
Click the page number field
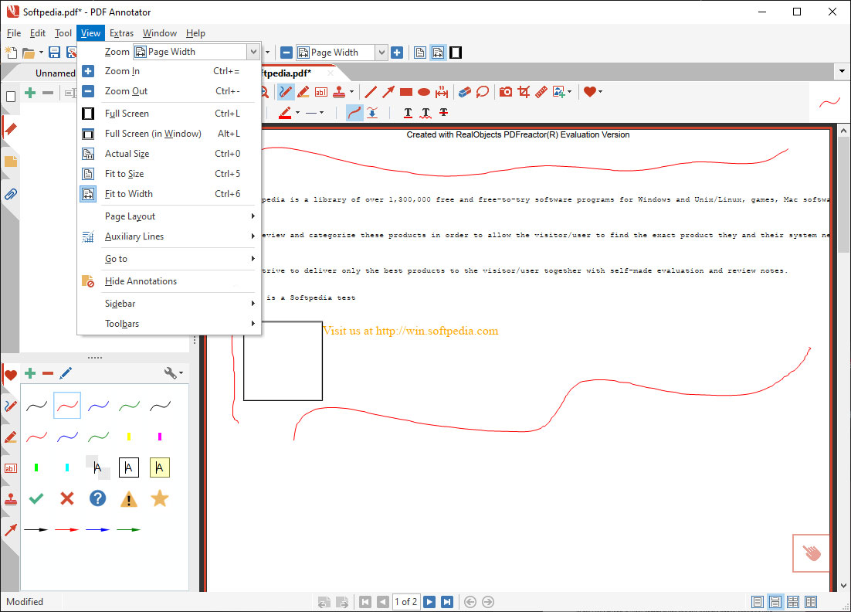[x=405, y=602]
